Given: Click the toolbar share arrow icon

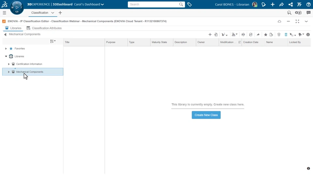Looking at the screenshot, I should 258,35.
